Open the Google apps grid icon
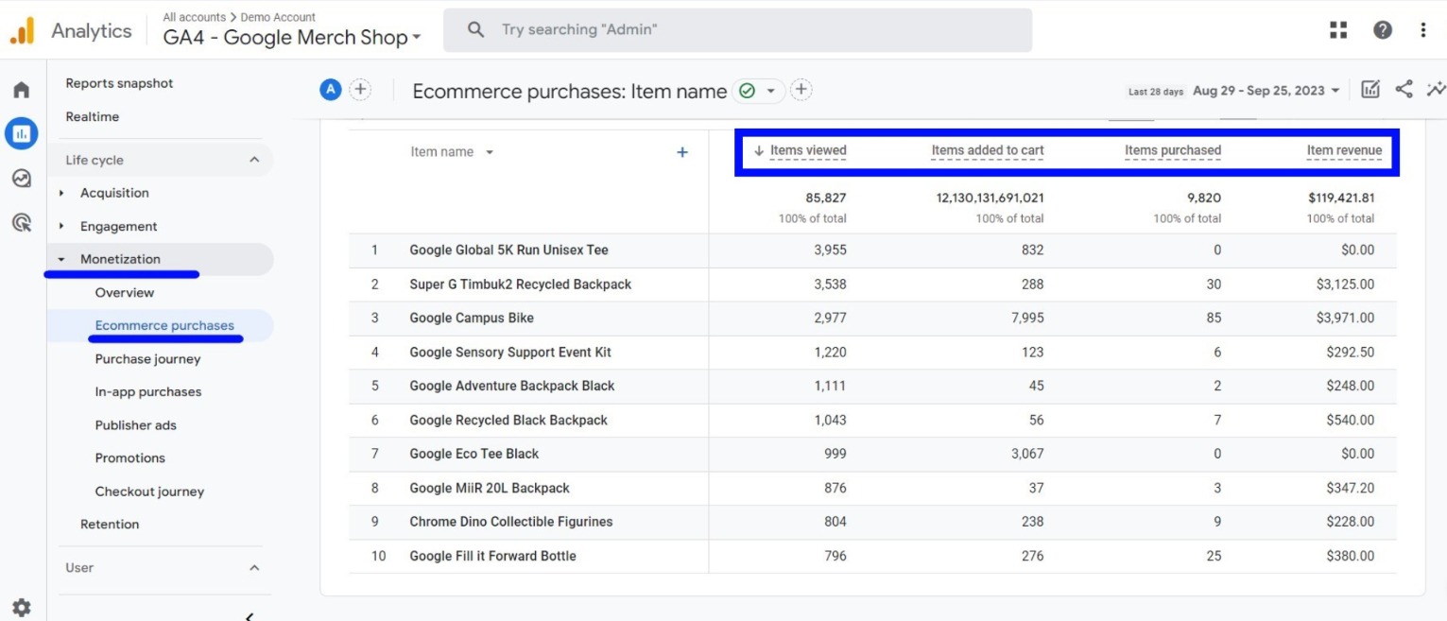This screenshot has width=1447, height=621. coord(1338,30)
